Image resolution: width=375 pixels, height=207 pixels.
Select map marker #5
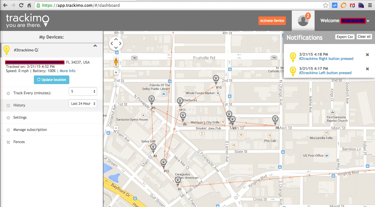pos(152,100)
